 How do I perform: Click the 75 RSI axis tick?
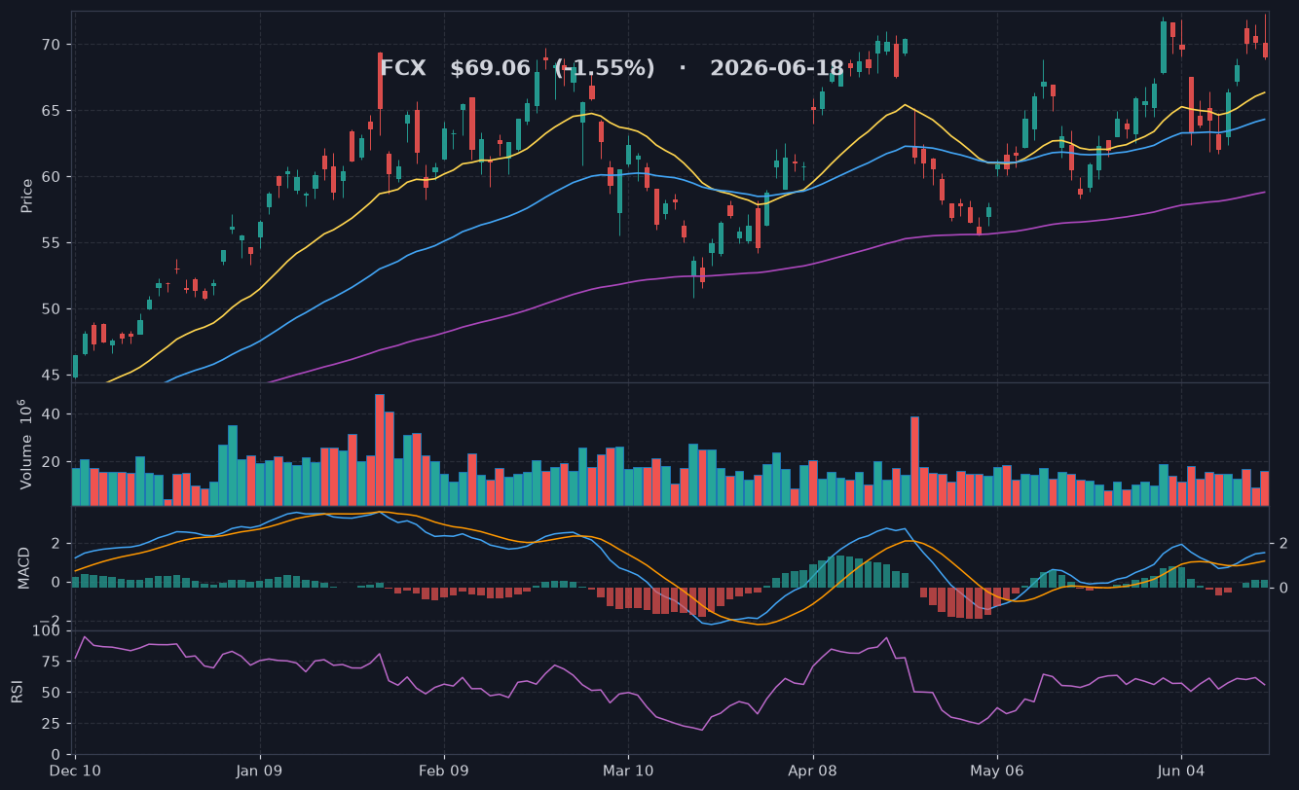pyautogui.click(x=51, y=663)
